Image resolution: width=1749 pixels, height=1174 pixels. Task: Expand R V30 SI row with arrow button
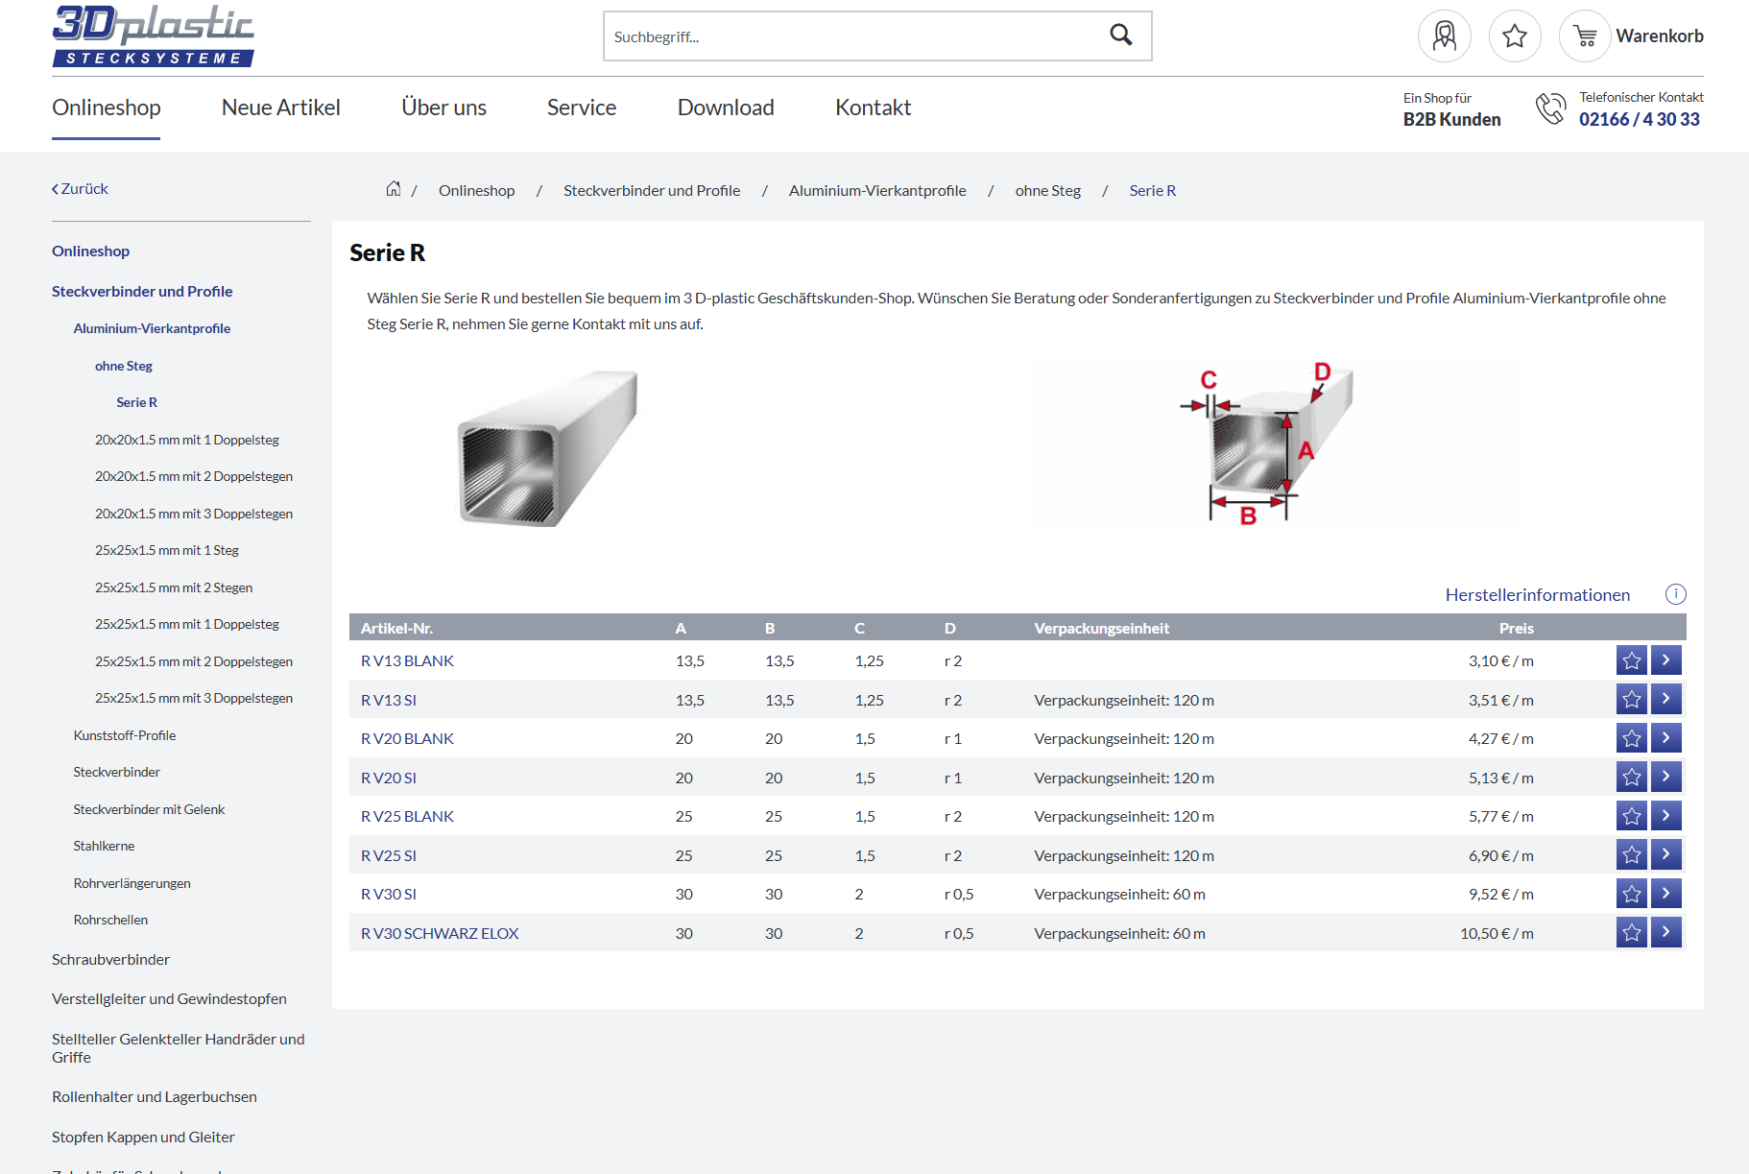[x=1665, y=894]
